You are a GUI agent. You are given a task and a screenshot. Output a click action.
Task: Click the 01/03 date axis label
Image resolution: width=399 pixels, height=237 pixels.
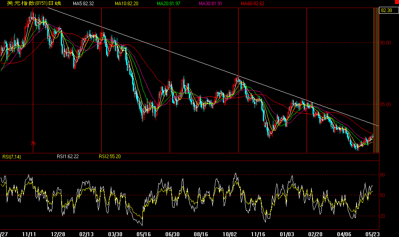pyautogui.click(x=287, y=234)
